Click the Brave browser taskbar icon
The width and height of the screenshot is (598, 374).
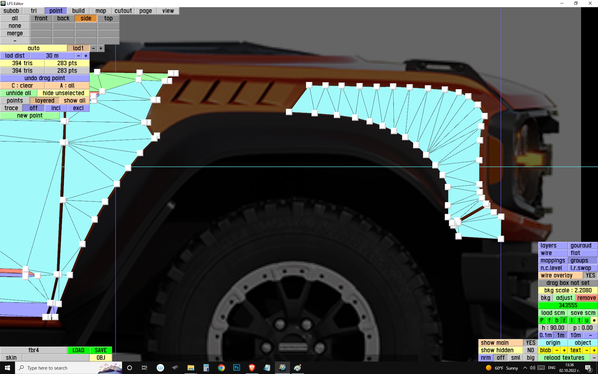(x=252, y=368)
